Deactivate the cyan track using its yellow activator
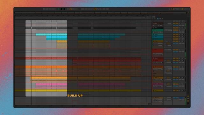The height and width of the screenshot is (115, 204). [176, 34]
